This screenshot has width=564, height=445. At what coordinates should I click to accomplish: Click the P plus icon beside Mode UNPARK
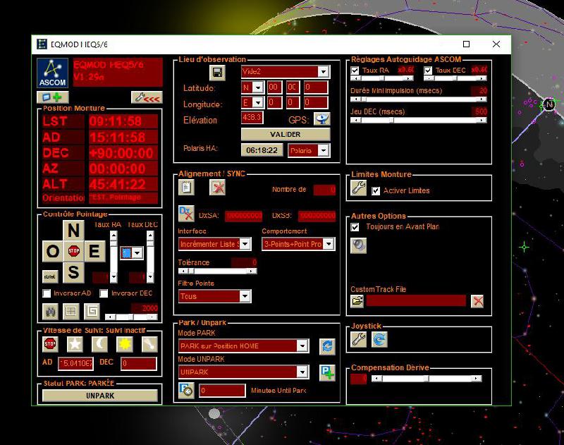(x=327, y=372)
